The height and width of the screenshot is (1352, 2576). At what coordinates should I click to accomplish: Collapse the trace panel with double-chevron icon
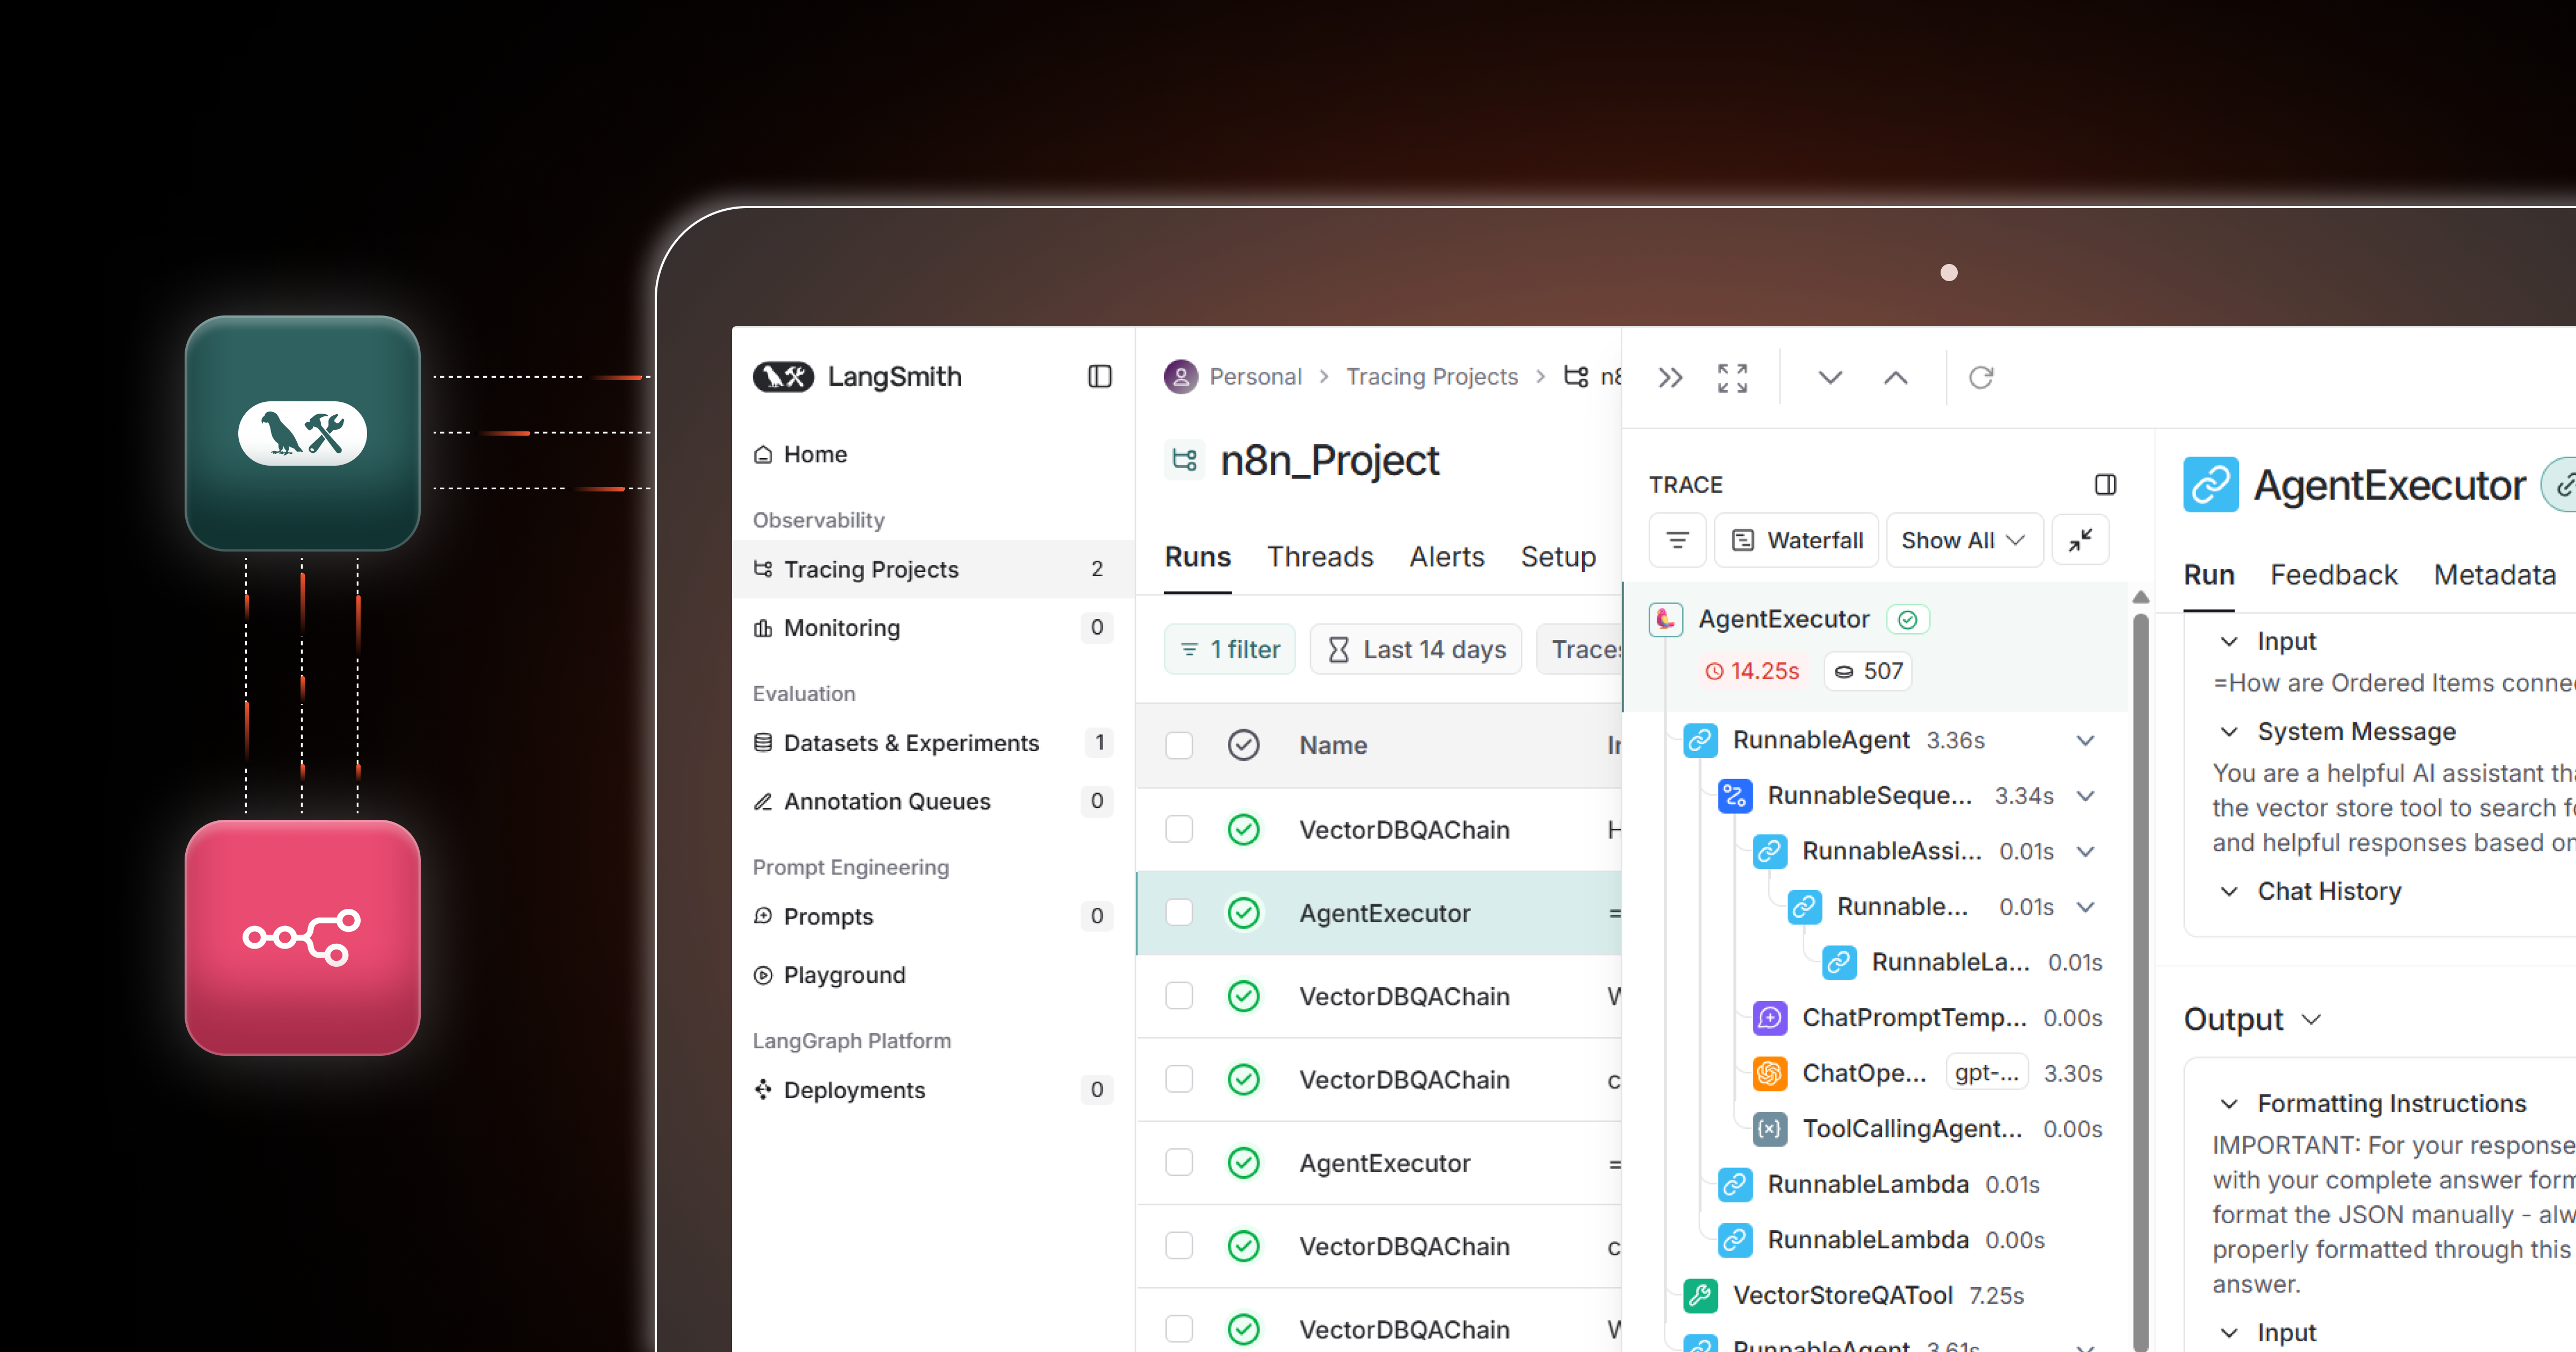[x=1670, y=378]
